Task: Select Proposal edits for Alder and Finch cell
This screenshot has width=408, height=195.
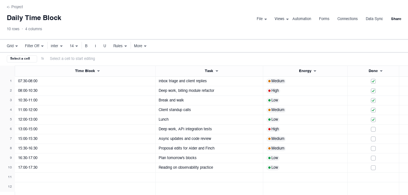Action: (x=209, y=148)
